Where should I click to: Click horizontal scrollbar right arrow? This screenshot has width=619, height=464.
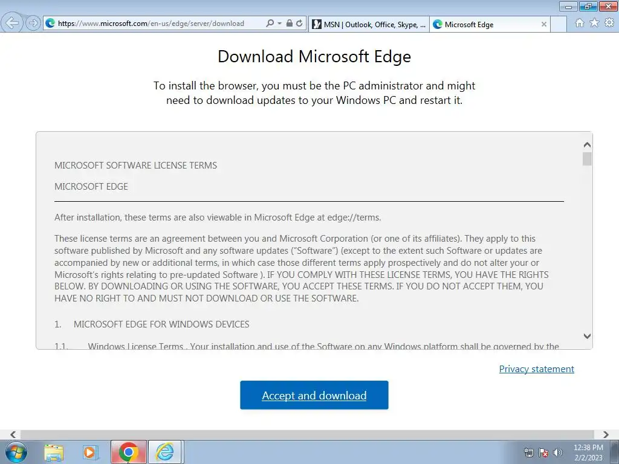click(606, 434)
